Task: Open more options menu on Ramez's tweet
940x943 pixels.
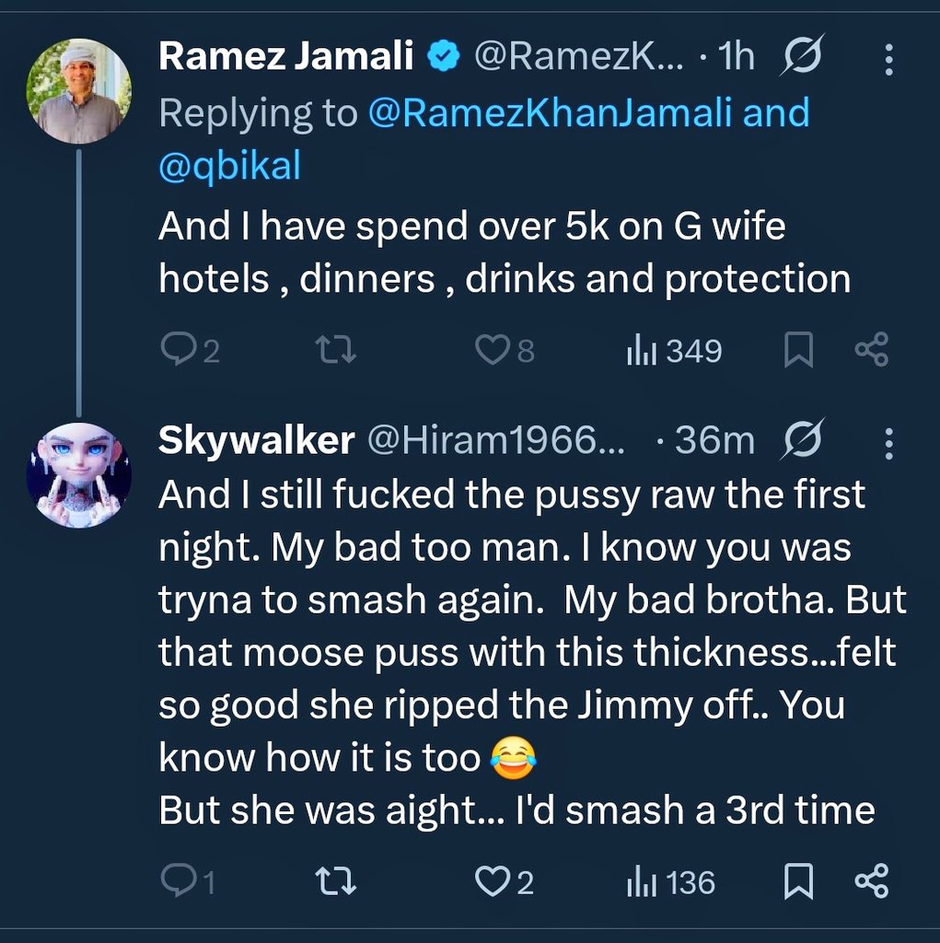Action: 888,60
